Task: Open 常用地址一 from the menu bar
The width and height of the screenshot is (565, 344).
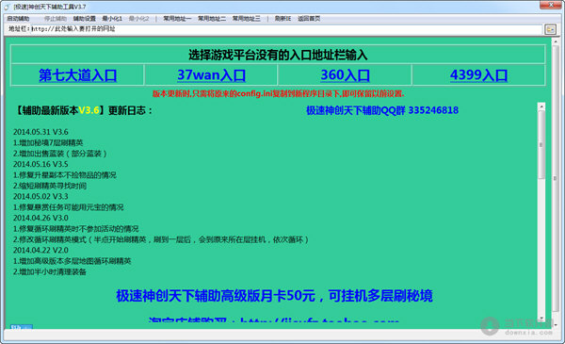Action: (x=177, y=19)
